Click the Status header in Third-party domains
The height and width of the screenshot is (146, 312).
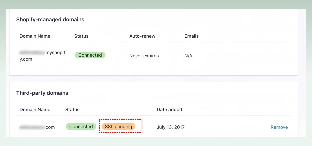point(72,109)
